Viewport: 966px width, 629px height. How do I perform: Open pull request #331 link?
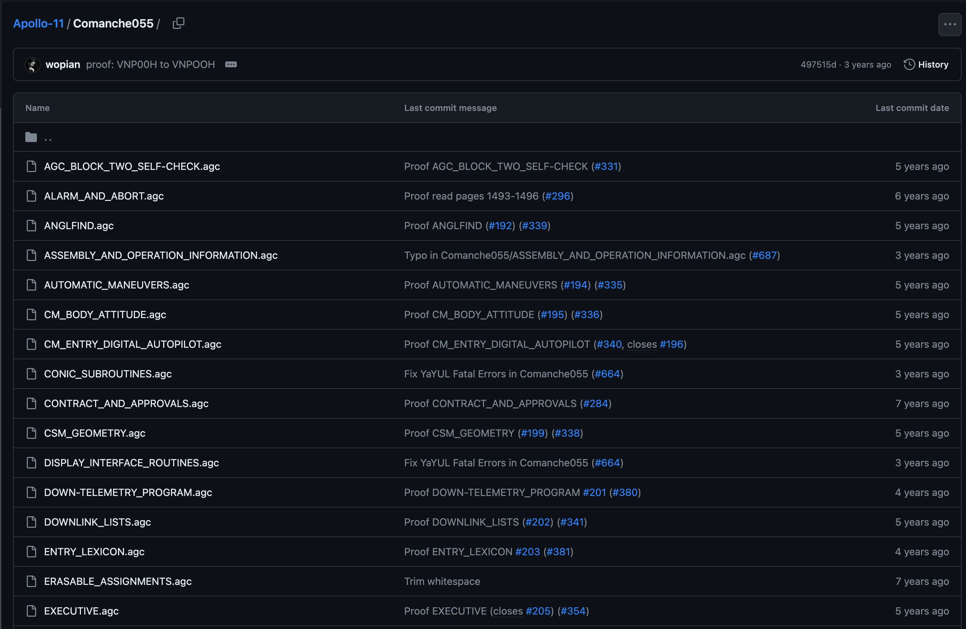point(606,166)
